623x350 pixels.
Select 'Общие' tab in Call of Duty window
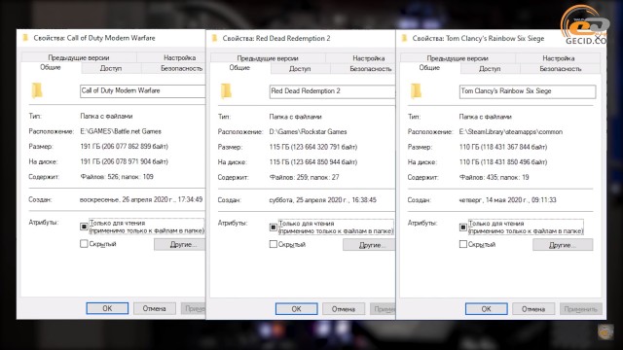coord(51,67)
